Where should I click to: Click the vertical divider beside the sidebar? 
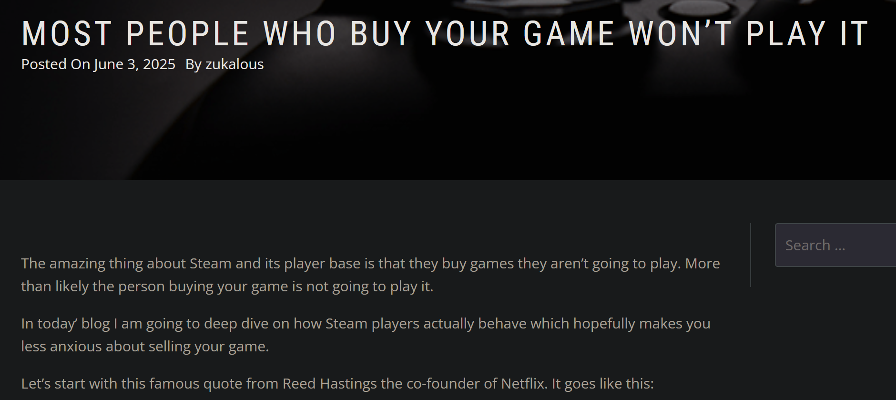tap(751, 255)
